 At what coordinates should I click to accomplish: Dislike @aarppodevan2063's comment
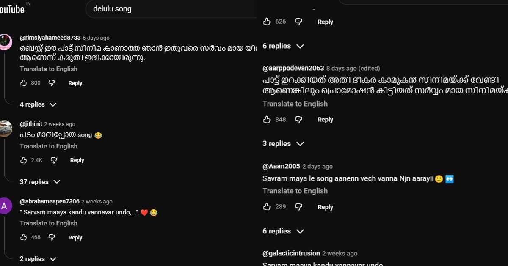pos(298,120)
